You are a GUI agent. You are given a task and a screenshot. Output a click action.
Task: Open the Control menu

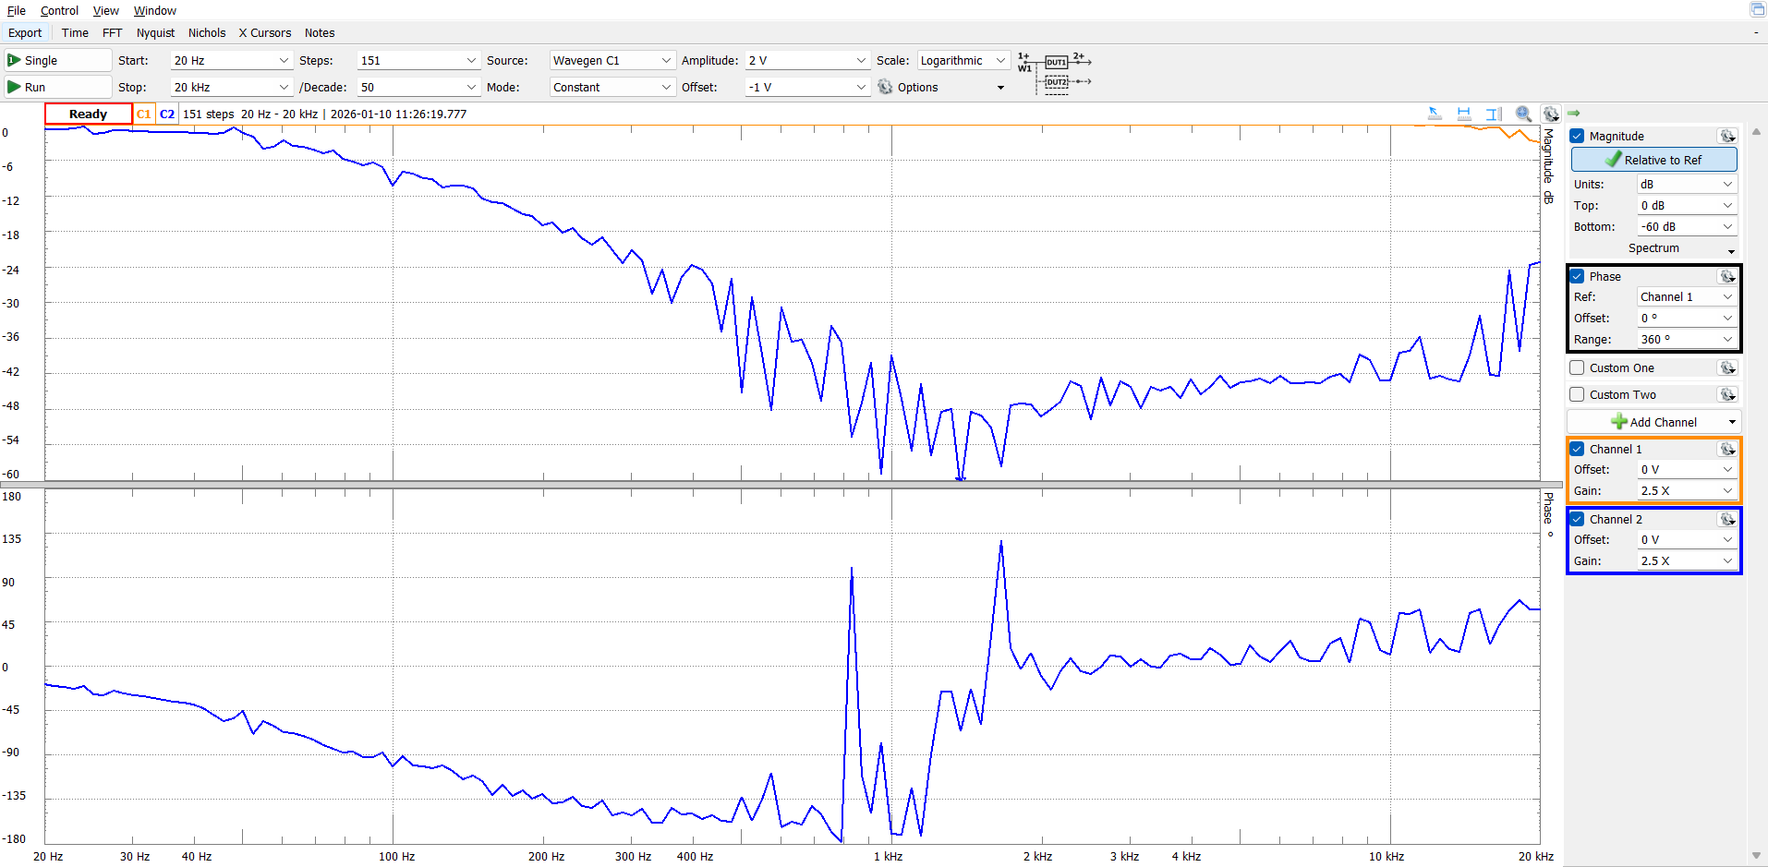click(59, 10)
